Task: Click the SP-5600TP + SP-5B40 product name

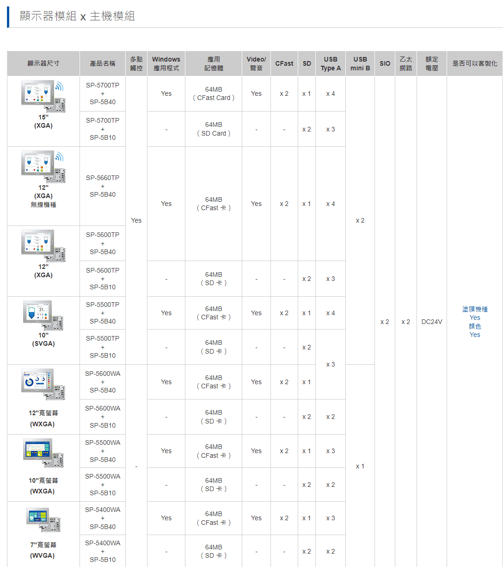Action: (x=103, y=243)
